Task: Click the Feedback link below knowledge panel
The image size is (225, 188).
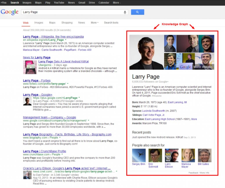Action: (194, 173)
